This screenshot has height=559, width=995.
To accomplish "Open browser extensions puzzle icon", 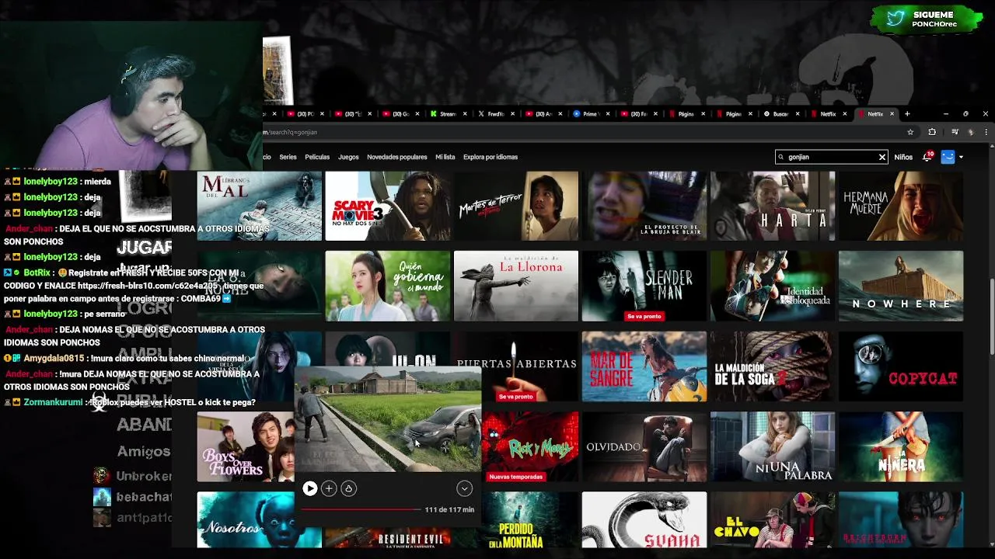I will (932, 132).
